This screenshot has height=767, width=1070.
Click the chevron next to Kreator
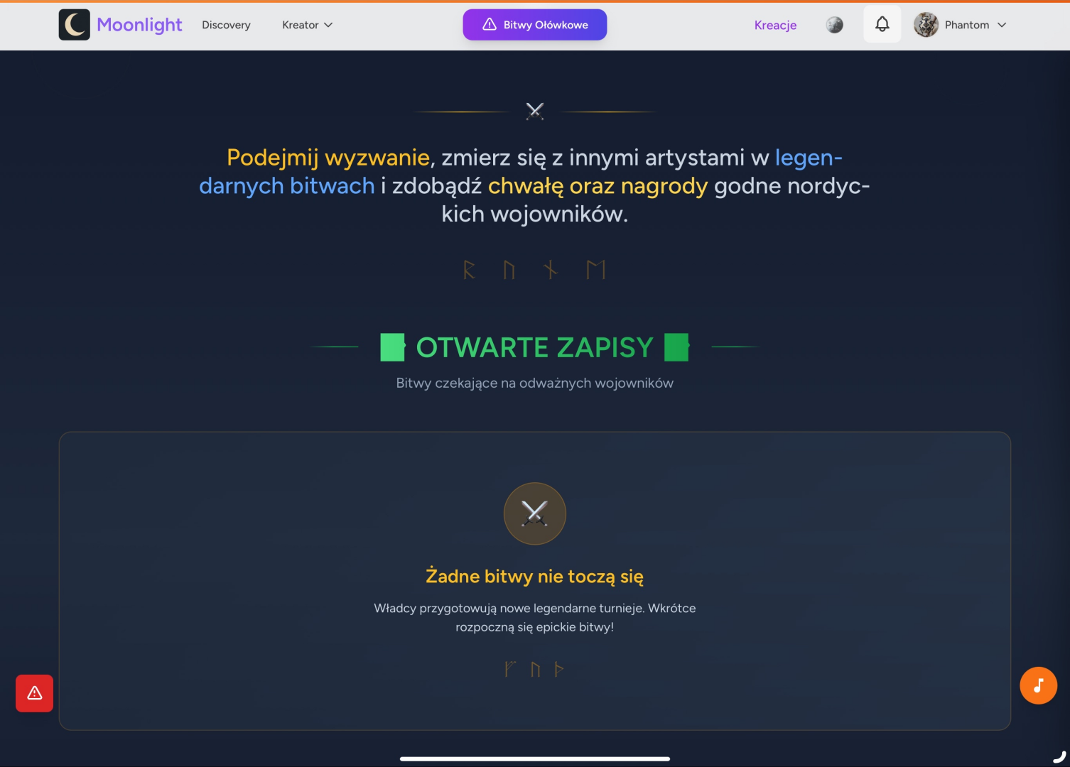[x=328, y=25]
